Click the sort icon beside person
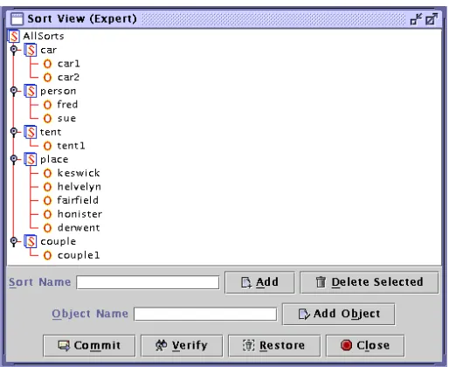449x367 pixels. [x=31, y=91]
